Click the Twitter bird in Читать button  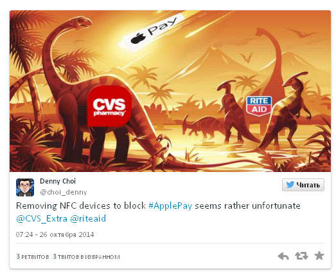[x=290, y=185]
